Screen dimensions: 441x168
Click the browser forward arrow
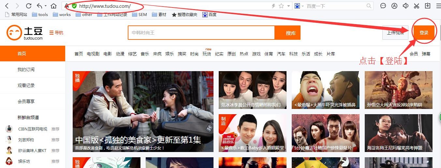tap(17, 6)
